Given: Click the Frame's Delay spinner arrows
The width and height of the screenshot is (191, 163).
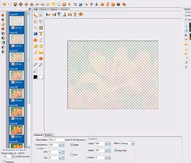Looking at the screenshot, I should click(13, 156).
